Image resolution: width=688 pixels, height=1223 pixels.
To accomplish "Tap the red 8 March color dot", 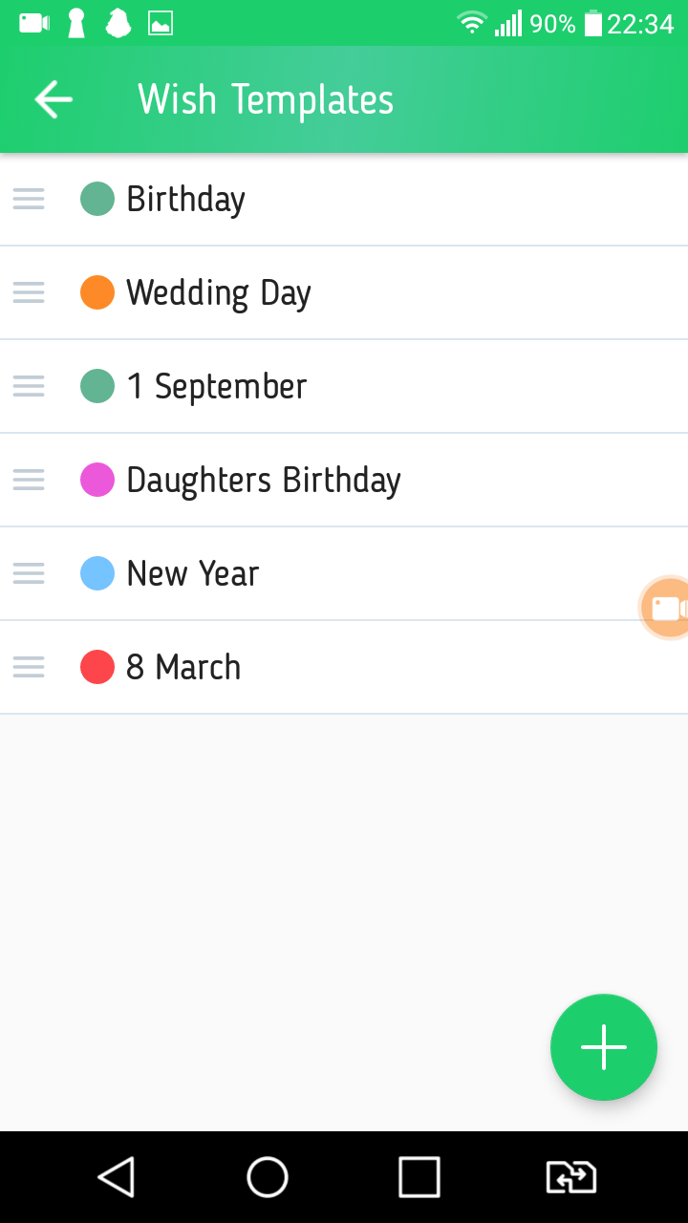I will coord(97,667).
